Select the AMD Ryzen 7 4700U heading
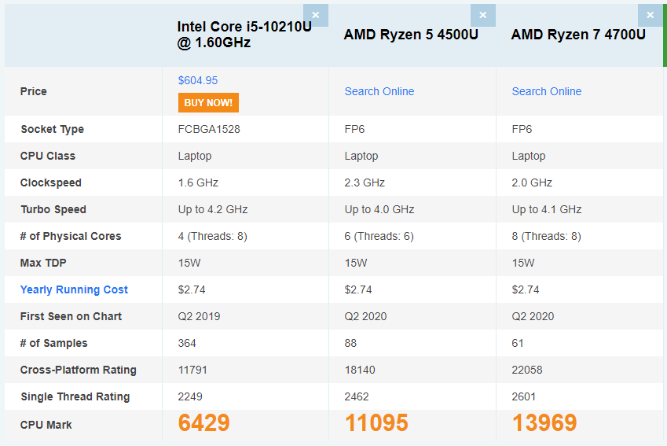This screenshot has width=667, height=446. click(578, 35)
